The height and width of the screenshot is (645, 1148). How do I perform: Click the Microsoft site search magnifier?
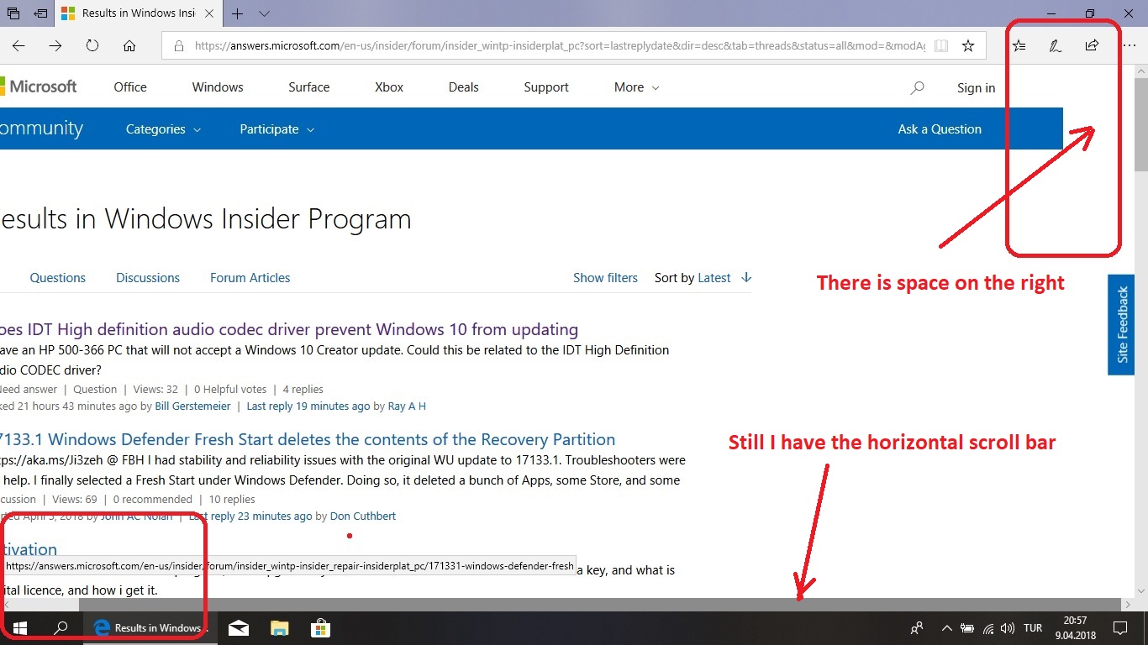pyautogui.click(x=917, y=87)
